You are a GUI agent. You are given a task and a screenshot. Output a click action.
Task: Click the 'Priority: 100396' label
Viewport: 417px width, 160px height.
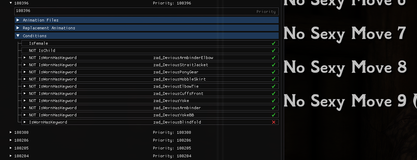172,3
